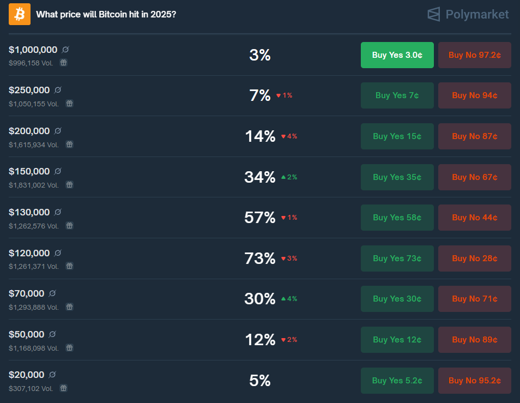Open rewards gift icon in $200,000 row

70,145
